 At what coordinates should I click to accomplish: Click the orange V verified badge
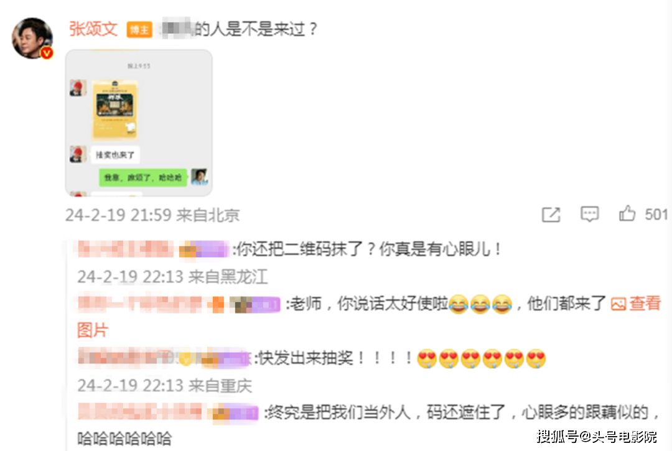[46, 53]
